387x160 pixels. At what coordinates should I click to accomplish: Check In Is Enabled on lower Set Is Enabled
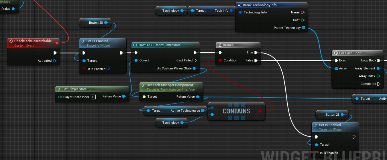pyautogui.click(x=341, y=153)
